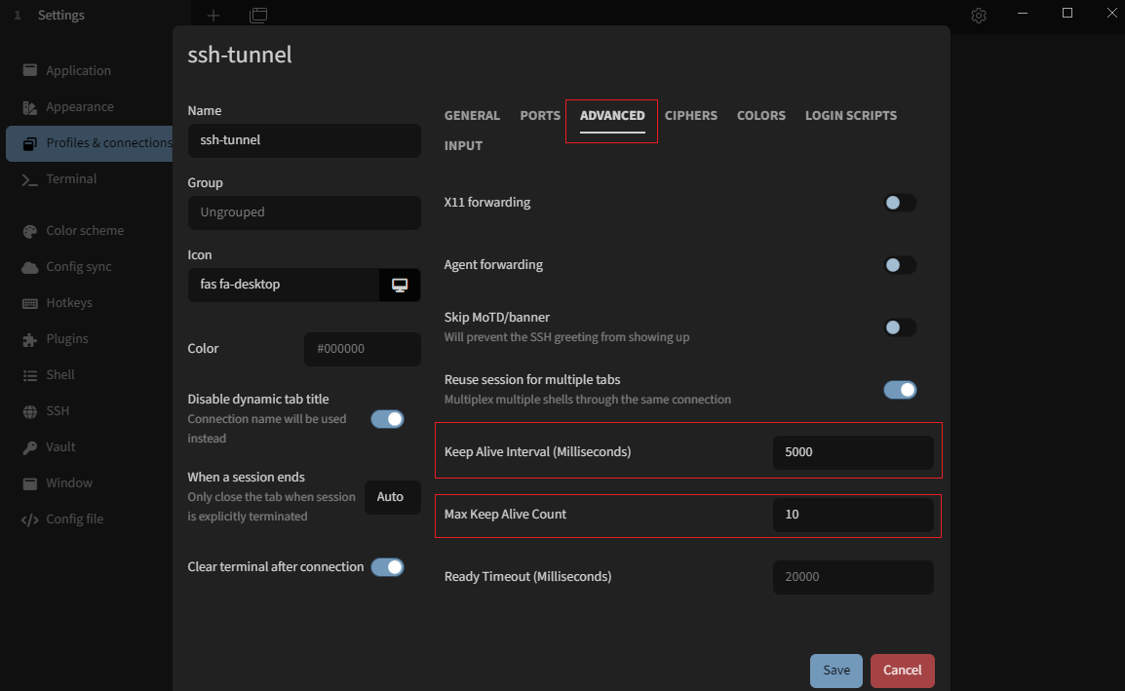Screen dimensions: 1125x691
Task: Click the Color scheme palette icon
Action: [29, 231]
